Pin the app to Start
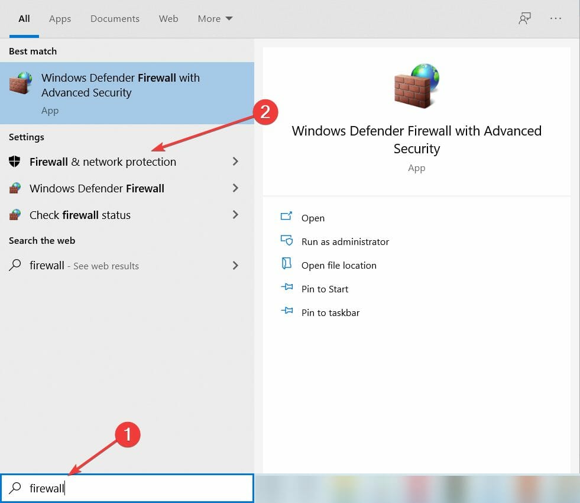This screenshot has width=580, height=503. pyautogui.click(x=325, y=289)
